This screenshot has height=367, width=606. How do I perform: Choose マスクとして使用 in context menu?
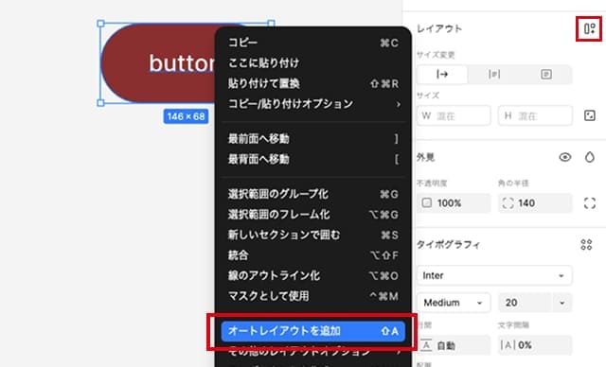313,296
